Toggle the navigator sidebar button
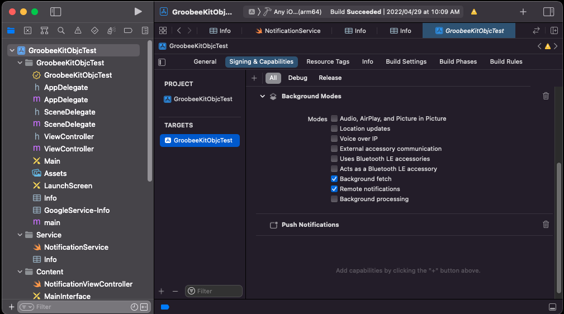The height and width of the screenshot is (314, 564). tap(55, 12)
